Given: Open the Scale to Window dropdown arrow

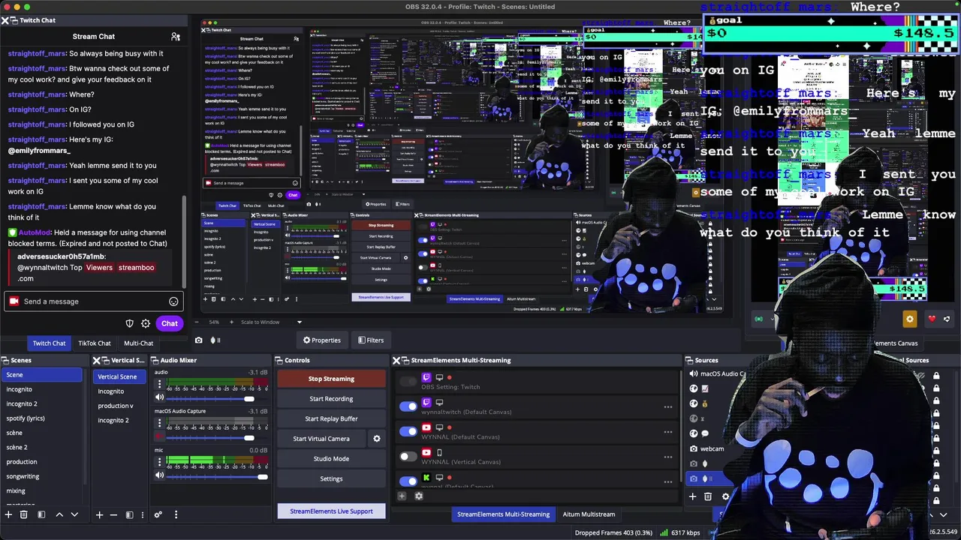Looking at the screenshot, I should (299, 322).
